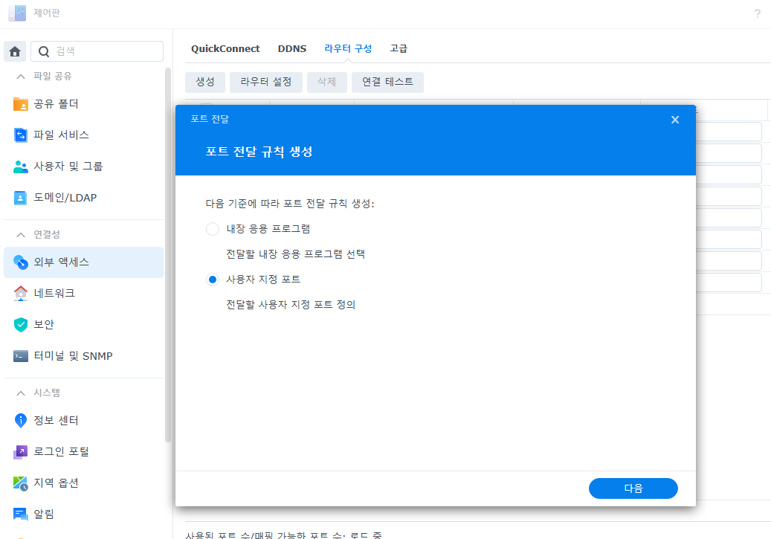Click the 보안 shield icon

point(21,325)
